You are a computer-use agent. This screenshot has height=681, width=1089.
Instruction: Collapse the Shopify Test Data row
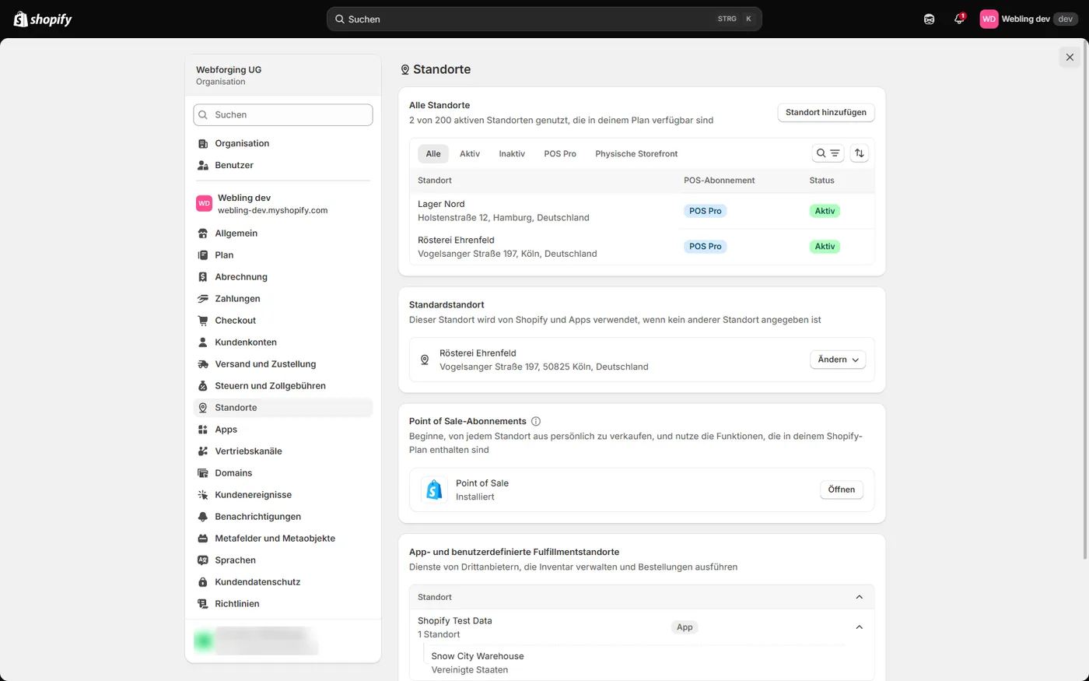click(860, 627)
